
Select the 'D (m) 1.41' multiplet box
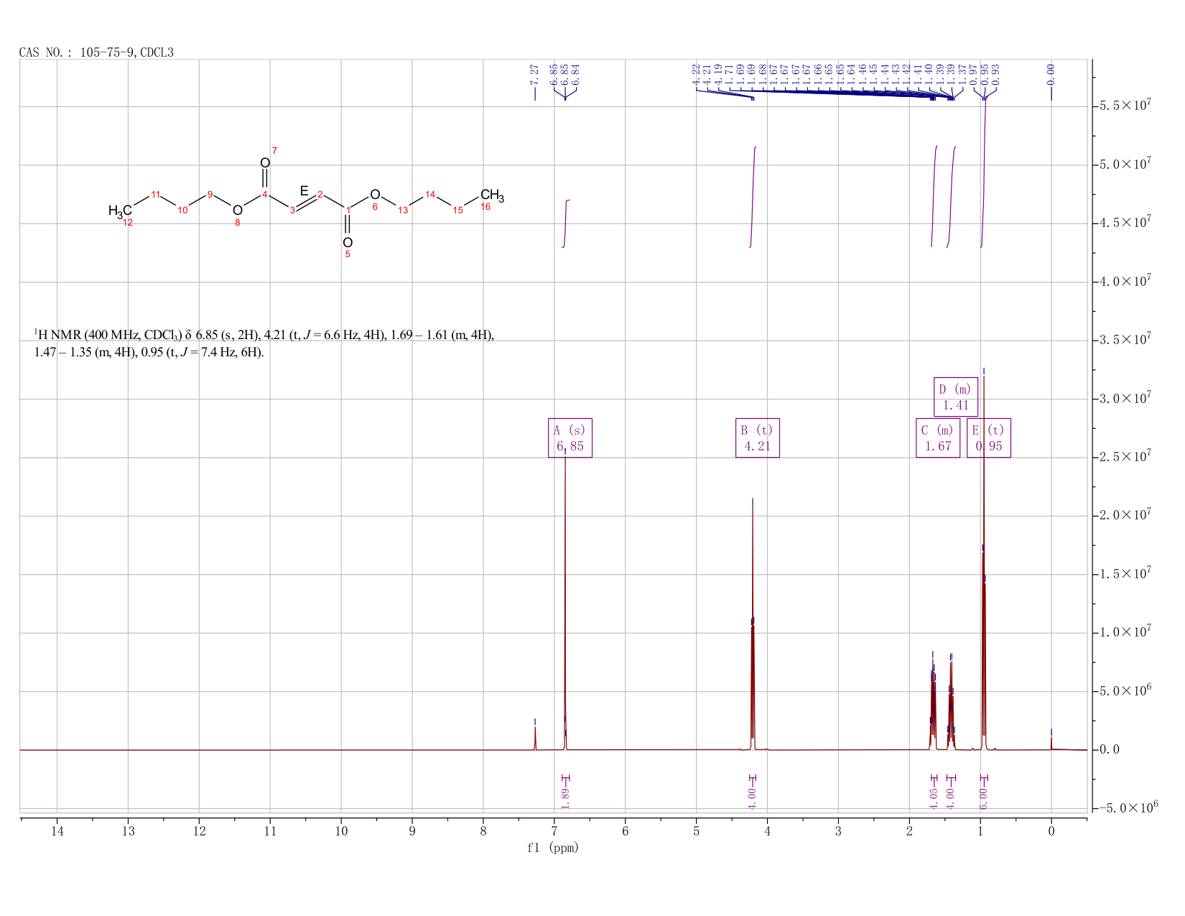pyautogui.click(x=956, y=397)
